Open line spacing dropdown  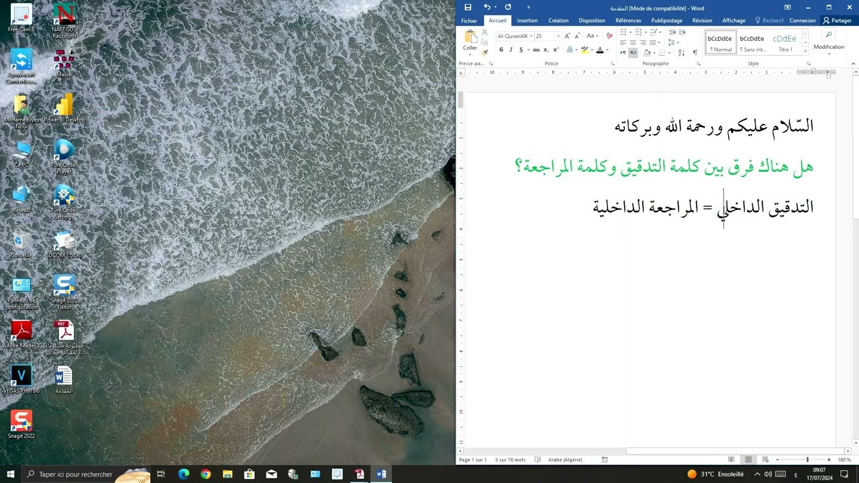click(x=673, y=42)
